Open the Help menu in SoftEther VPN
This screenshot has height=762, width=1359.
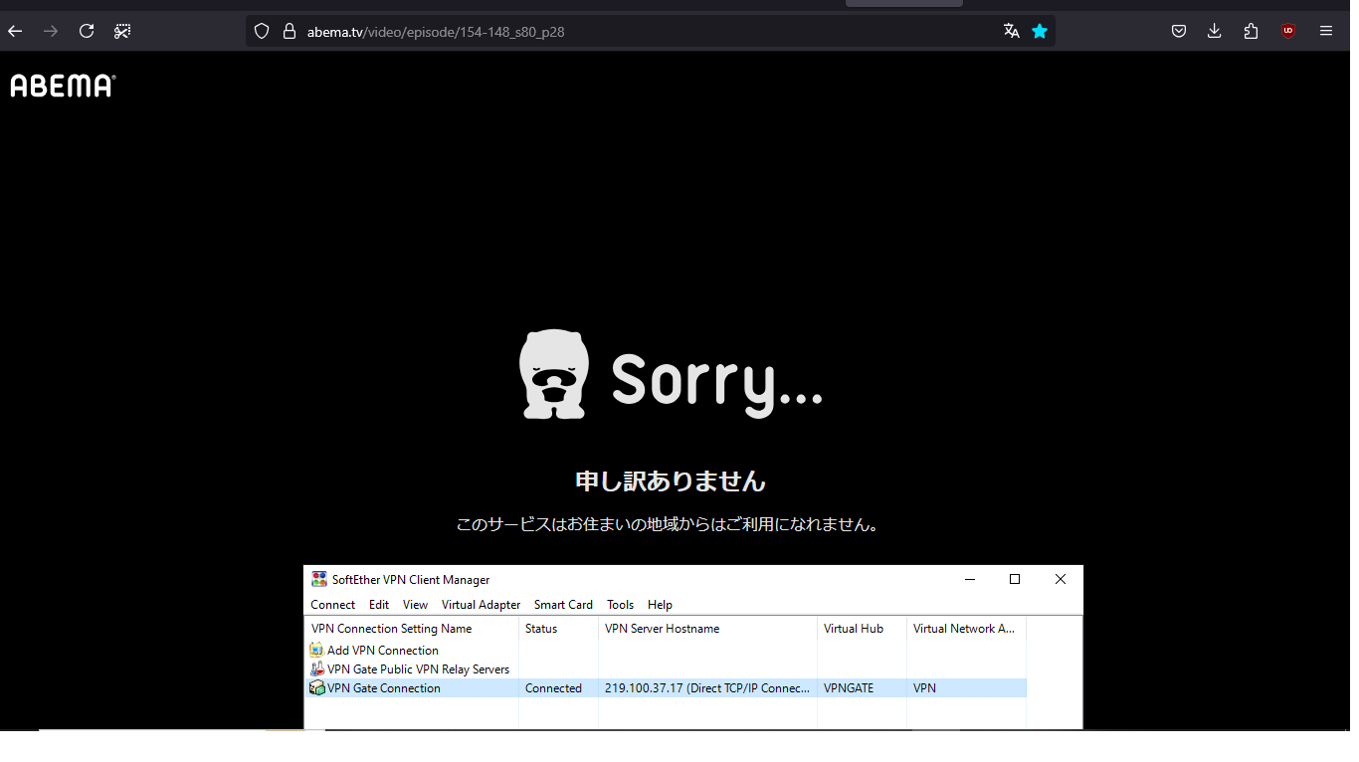click(660, 605)
